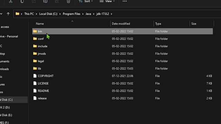Viewport: 221px width, 124px height.
Task: Click the README file icon
Action: click(35, 91)
